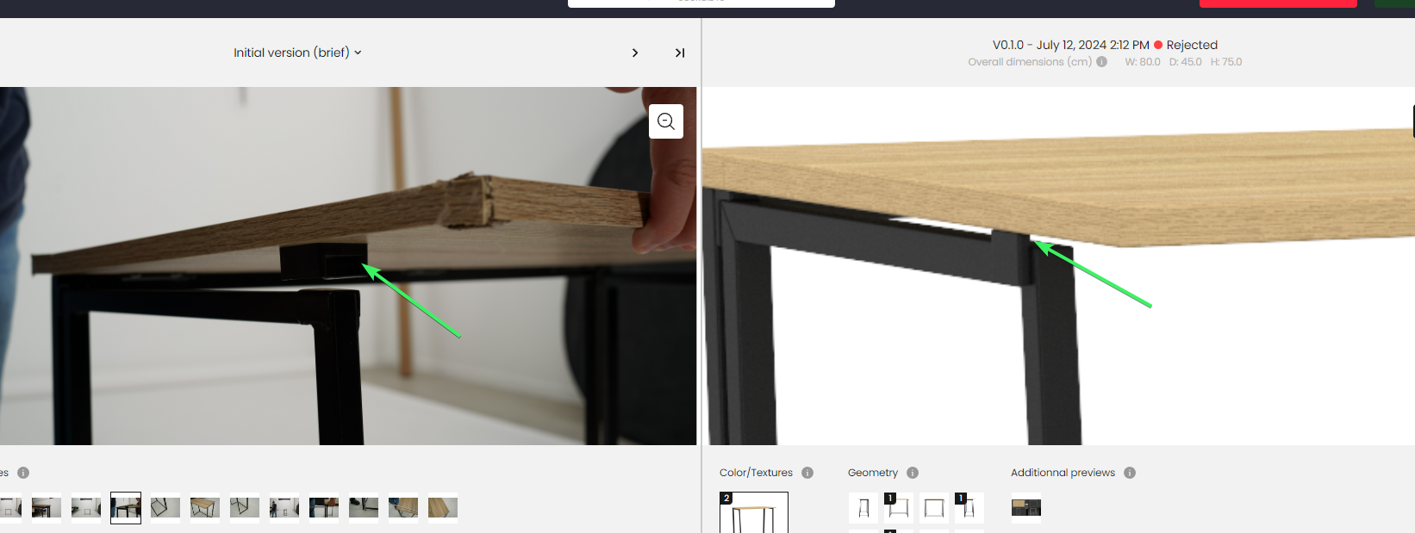Open the reference thumbnail of the full wooden desk
Image resolution: width=1415 pixels, height=533 pixels.
click(x=205, y=508)
